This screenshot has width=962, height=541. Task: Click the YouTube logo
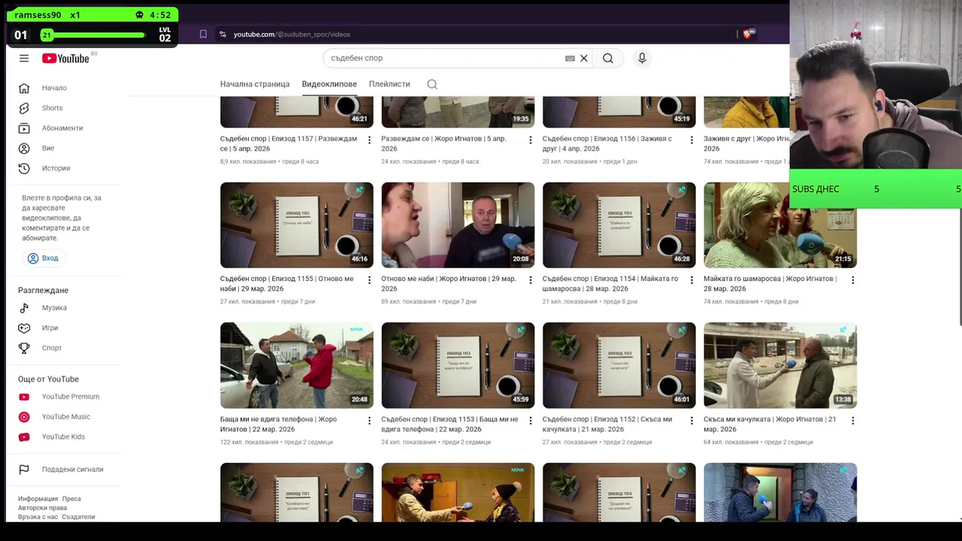click(65, 59)
